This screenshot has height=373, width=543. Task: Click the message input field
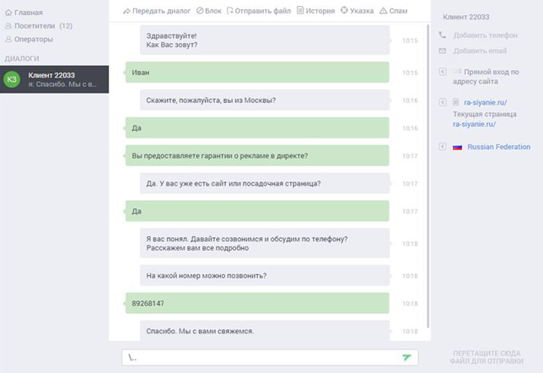click(270, 358)
